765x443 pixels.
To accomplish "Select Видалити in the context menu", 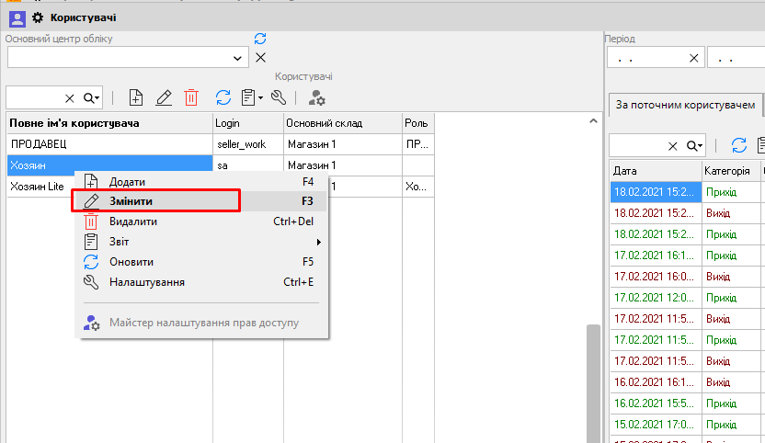I will (x=133, y=221).
